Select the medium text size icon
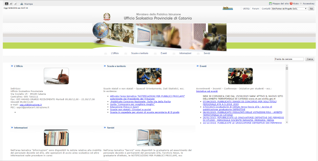Viewport: 318px width, 161px height. [11, 4]
